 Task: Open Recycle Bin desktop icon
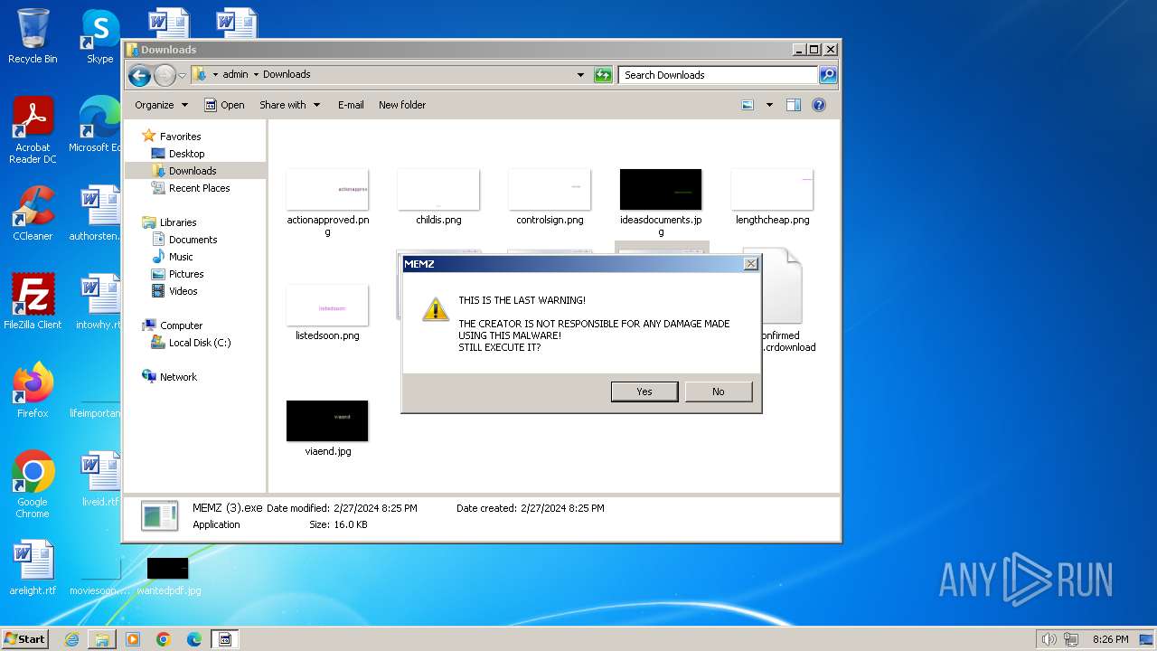[x=33, y=36]
